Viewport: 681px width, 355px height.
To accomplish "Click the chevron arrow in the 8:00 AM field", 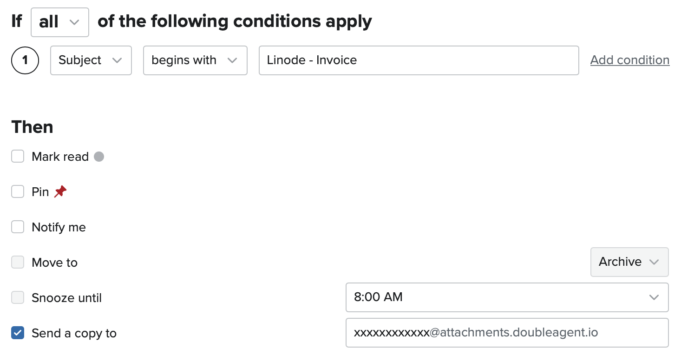I will [654, 297].
